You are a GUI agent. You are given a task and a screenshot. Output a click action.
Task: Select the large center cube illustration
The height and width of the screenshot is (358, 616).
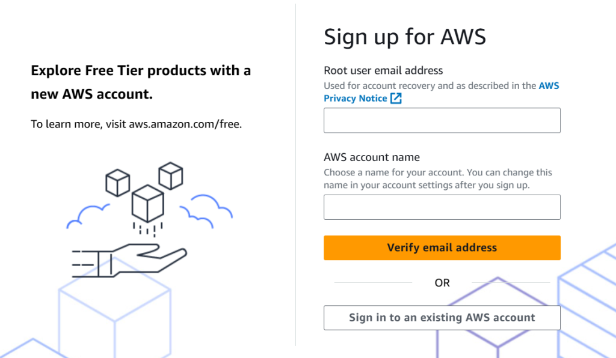(x=147, y=203)
